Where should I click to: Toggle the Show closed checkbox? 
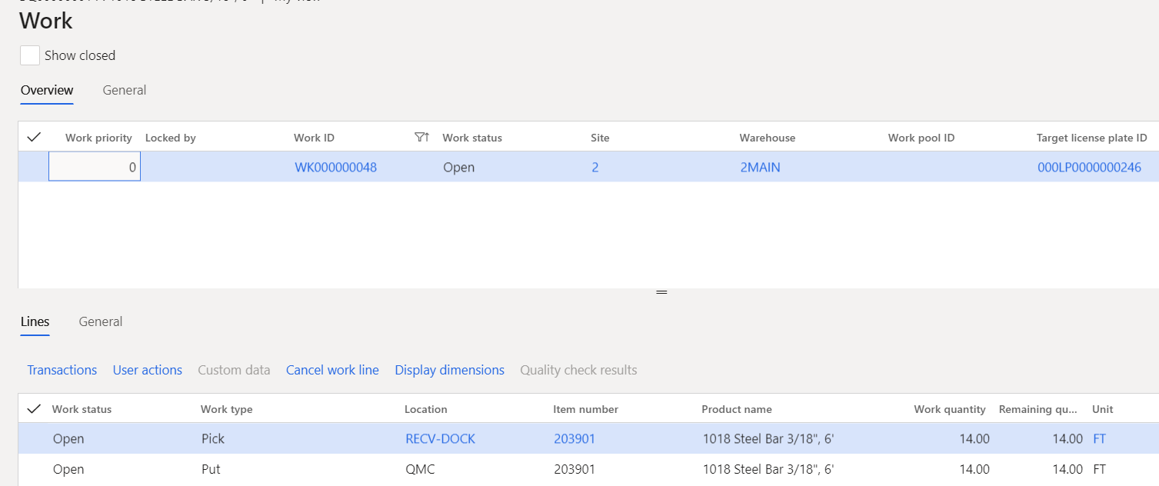[x=30, y=55]
